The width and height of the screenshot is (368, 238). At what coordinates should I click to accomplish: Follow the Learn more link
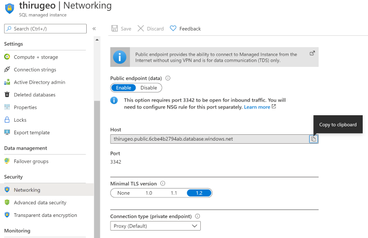pos(257,107)
